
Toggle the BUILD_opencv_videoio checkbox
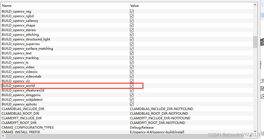132,72
